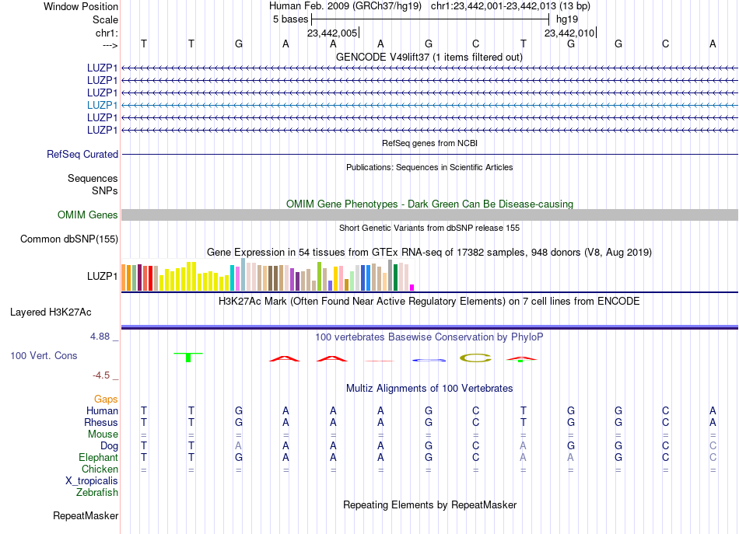
Task: Click the olive C conservation logo letter
Action: point(475,358)
